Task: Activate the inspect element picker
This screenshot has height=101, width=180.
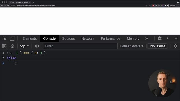Action: (x=4, y=39)
